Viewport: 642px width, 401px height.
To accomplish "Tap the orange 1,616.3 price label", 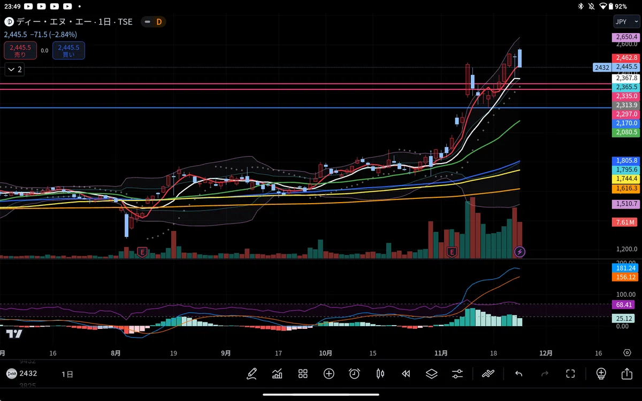I will pyautogui.click(x=626, y=189).
